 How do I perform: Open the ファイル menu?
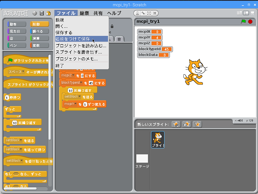(x=66, y=13)
